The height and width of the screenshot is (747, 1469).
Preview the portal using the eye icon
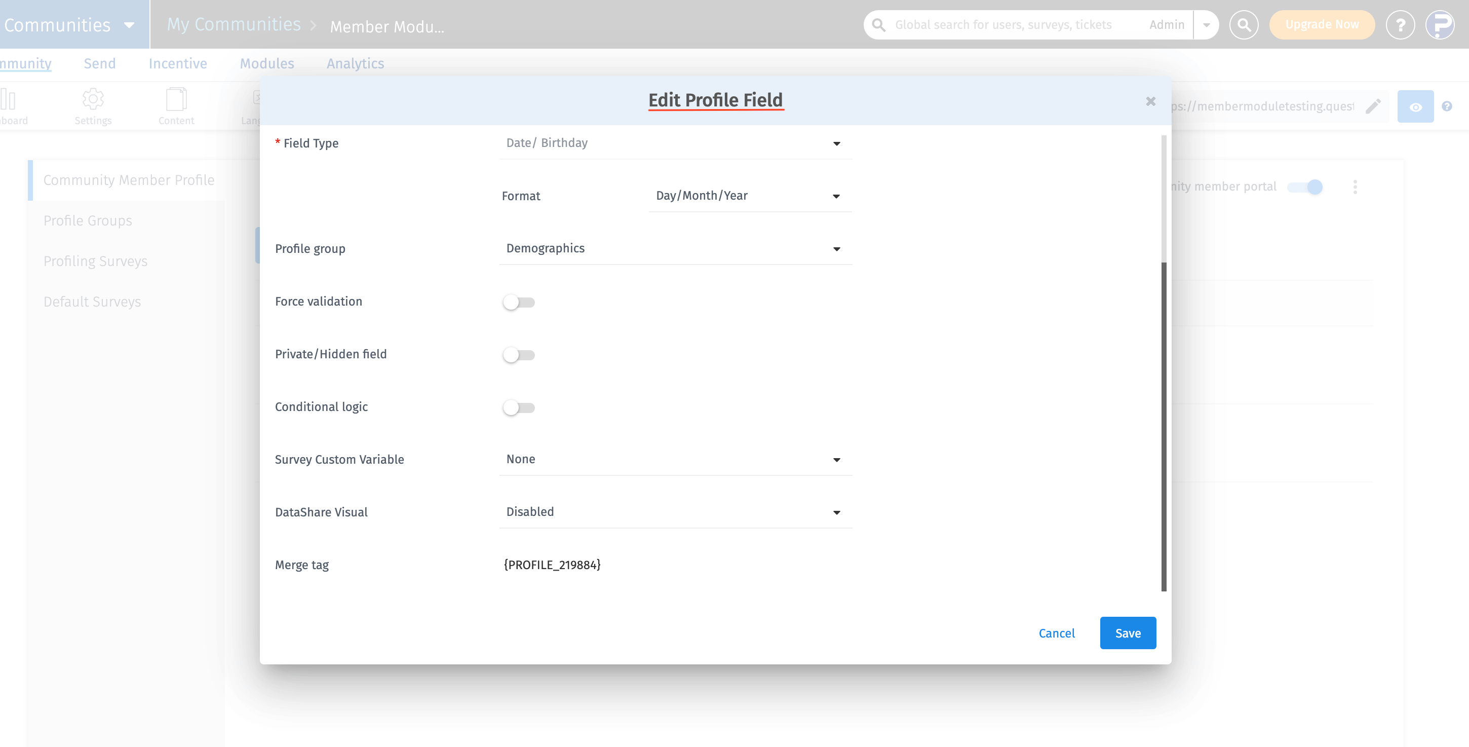1416,106
